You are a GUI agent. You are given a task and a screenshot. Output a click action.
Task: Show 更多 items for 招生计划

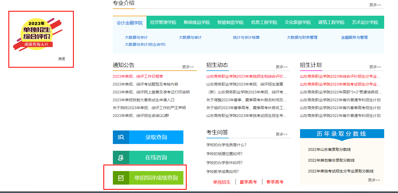[375, 67]
